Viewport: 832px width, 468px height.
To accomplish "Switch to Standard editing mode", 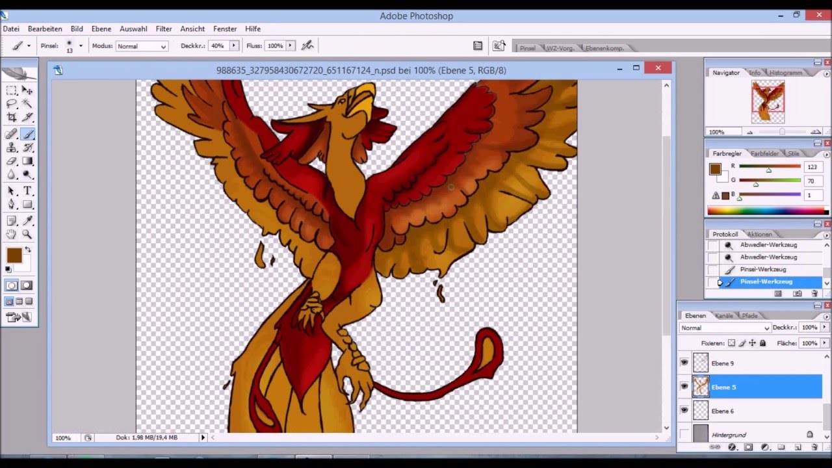I will [12, 285].
